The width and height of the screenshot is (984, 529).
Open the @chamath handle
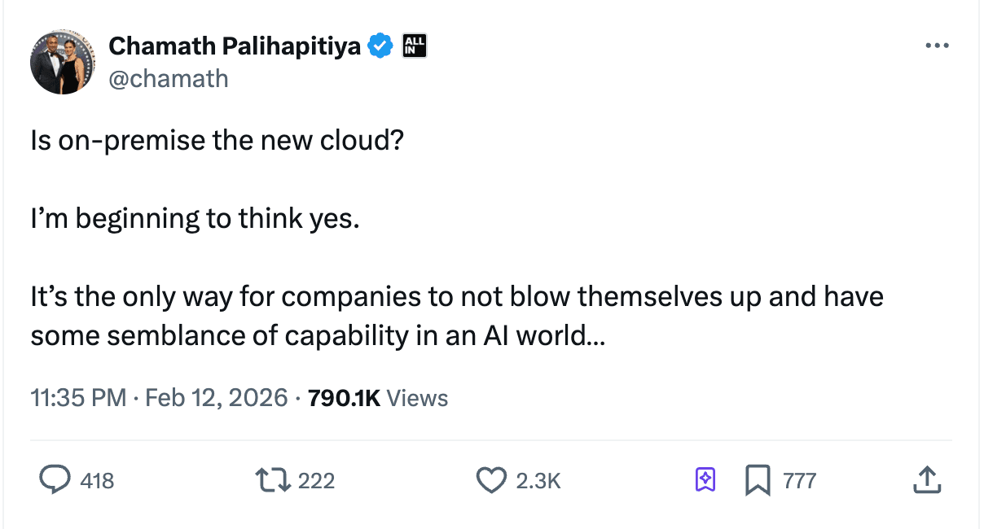168,78
